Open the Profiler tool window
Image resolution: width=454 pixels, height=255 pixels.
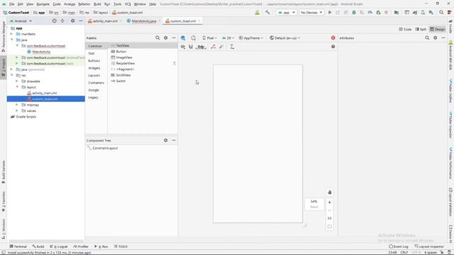tap(81, 246)
